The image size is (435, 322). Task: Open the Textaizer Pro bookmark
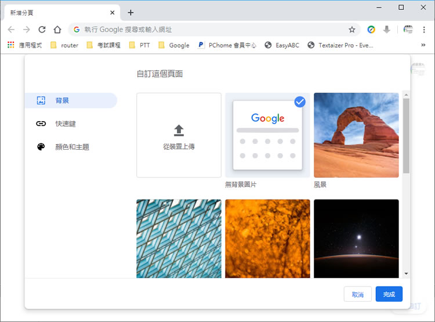pyautogui.click(x=340, y=45)
